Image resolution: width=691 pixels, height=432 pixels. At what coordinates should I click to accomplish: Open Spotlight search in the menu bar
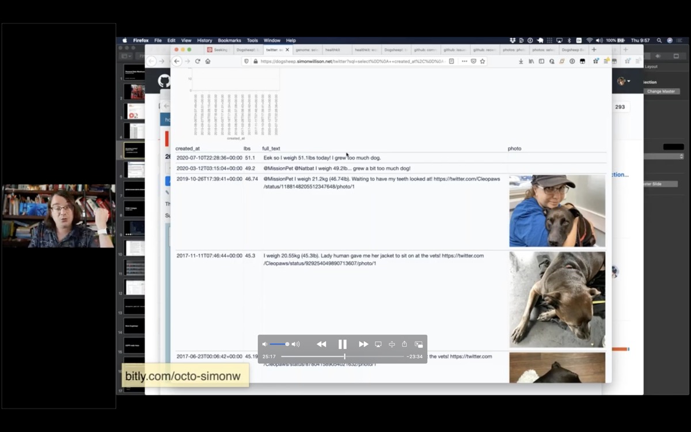coord(659,40)
